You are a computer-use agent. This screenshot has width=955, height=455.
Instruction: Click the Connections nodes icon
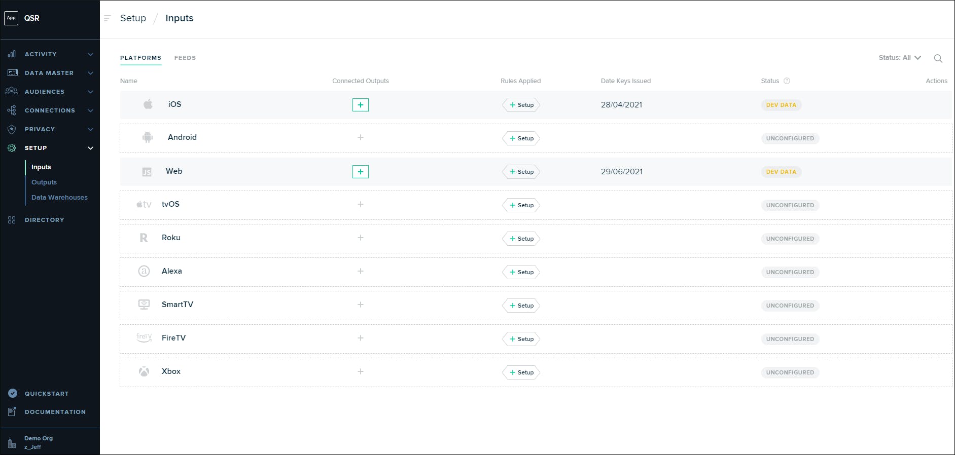coord(12,110)
